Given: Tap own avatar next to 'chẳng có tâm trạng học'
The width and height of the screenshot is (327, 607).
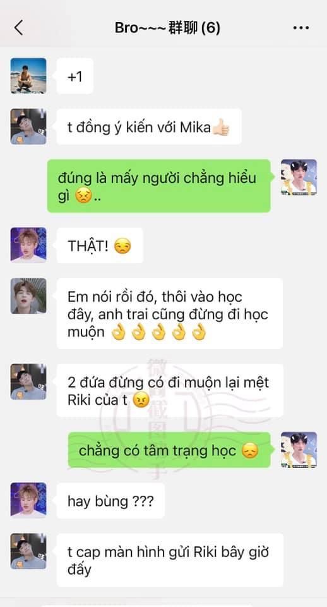Looking at the screenshot, I should [299, 450].
